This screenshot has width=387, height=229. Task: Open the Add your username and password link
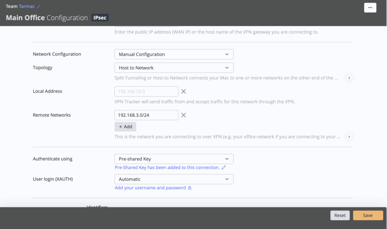click(x=150, y=188)
